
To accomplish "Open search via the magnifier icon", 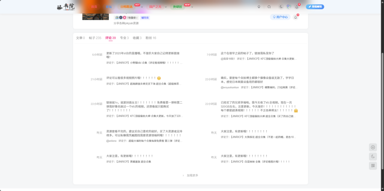I will pos(269,7).
